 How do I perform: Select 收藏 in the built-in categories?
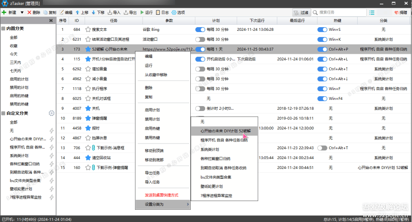(x=14, y=46)
